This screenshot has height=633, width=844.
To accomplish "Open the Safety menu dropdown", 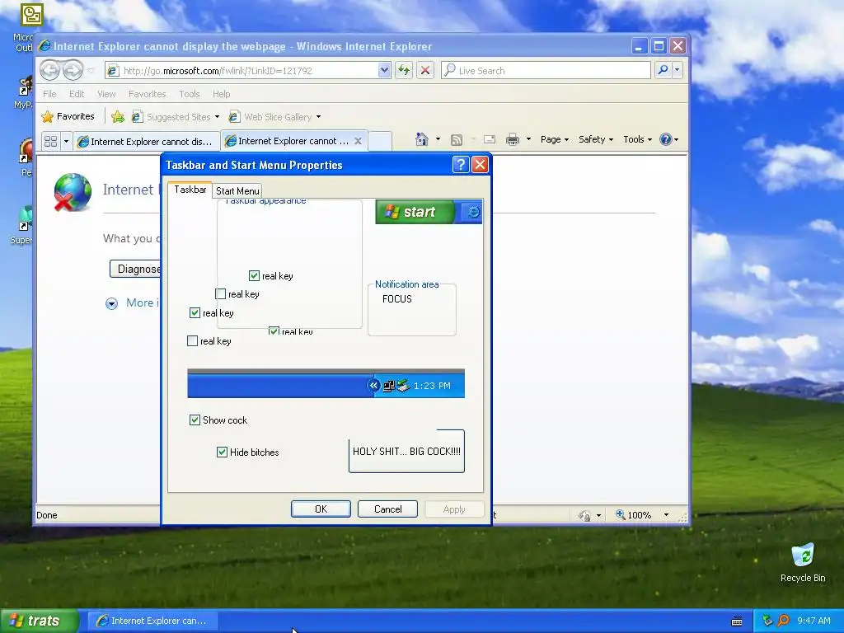I will click(x=595, y=139).
